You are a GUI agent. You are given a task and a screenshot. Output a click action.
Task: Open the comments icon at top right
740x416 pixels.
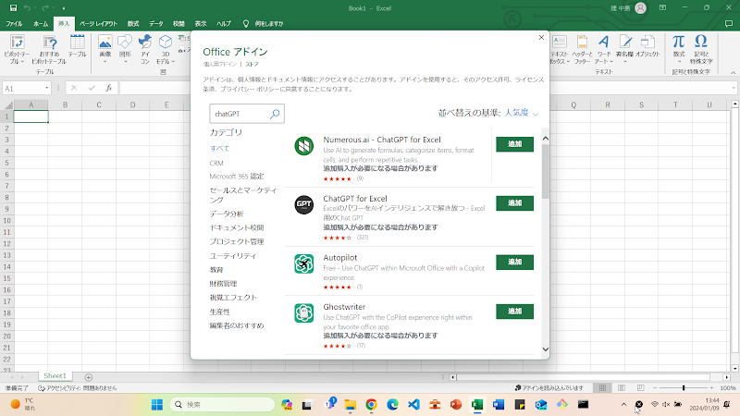[x=729, y=24]
